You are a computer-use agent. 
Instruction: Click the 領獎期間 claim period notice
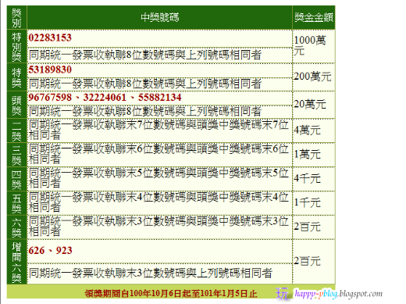pyautogui.click(x=171, y=294)
